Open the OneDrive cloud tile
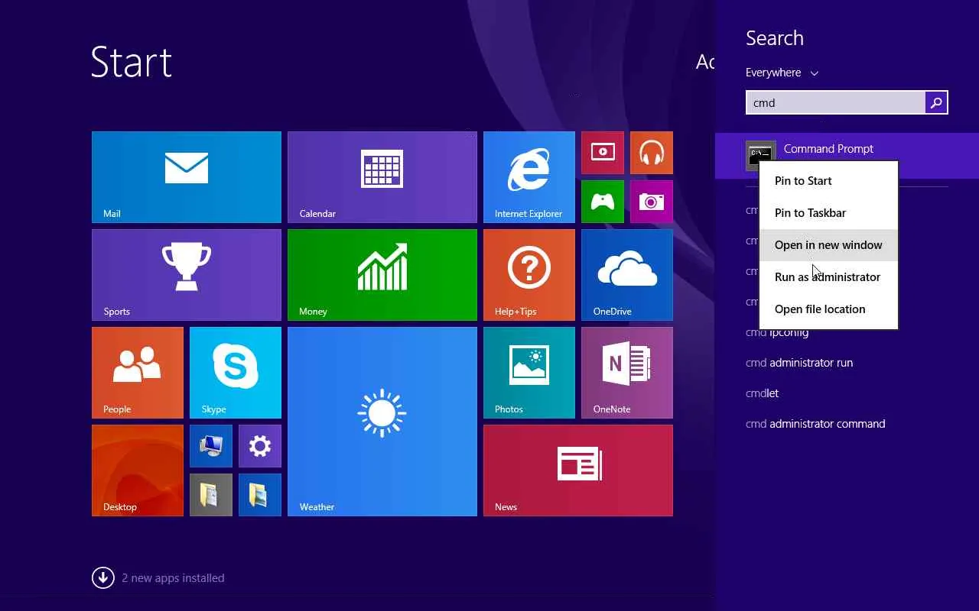This screenshot has height=611, width=979. [x=627, y=275]
